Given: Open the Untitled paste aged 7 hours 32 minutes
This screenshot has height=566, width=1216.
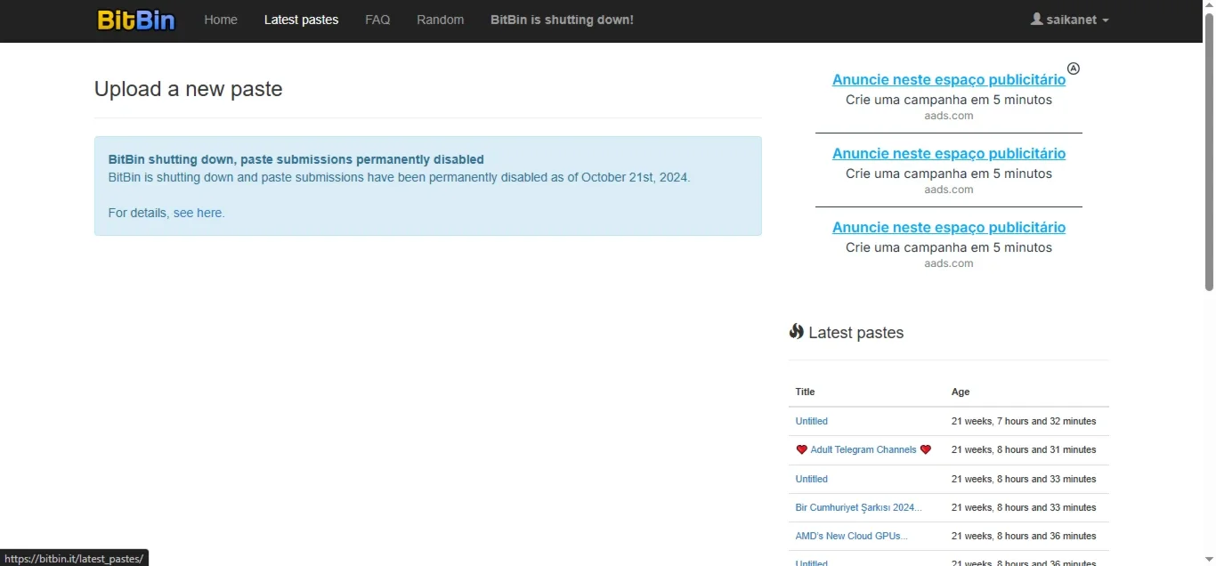Looking at the screenshot, I should click(812, 421).
